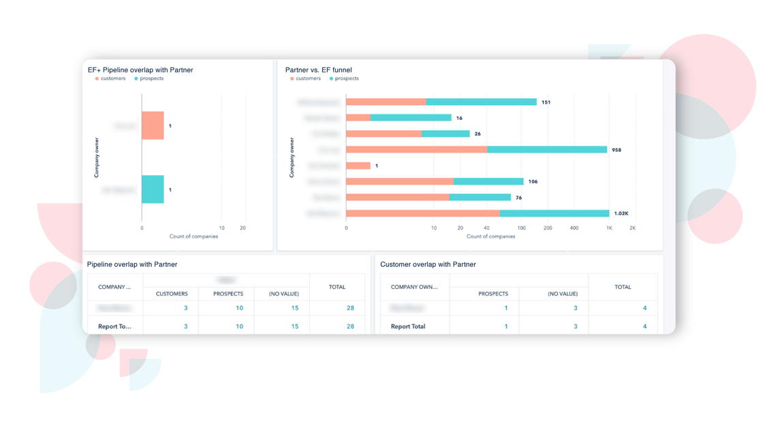This screenshot has height=423, width=763.
Task: Open total 4 in Report Total row
Action: (644, 327)
